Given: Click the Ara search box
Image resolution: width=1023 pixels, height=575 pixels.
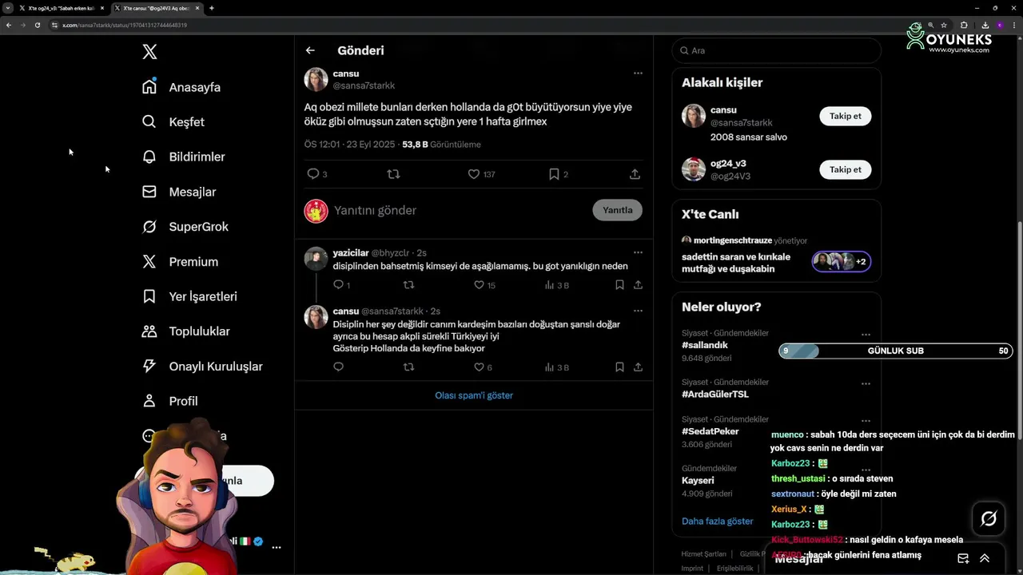Looking at the screenshot, I should click(776, 50).
